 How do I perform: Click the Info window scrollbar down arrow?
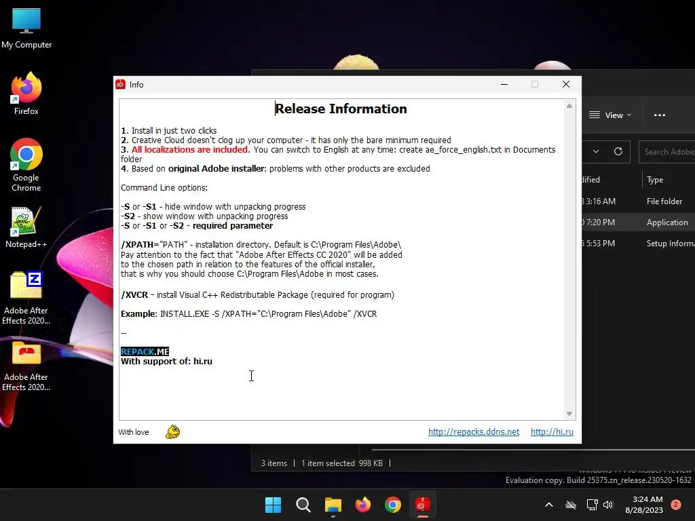click(569, 414)
